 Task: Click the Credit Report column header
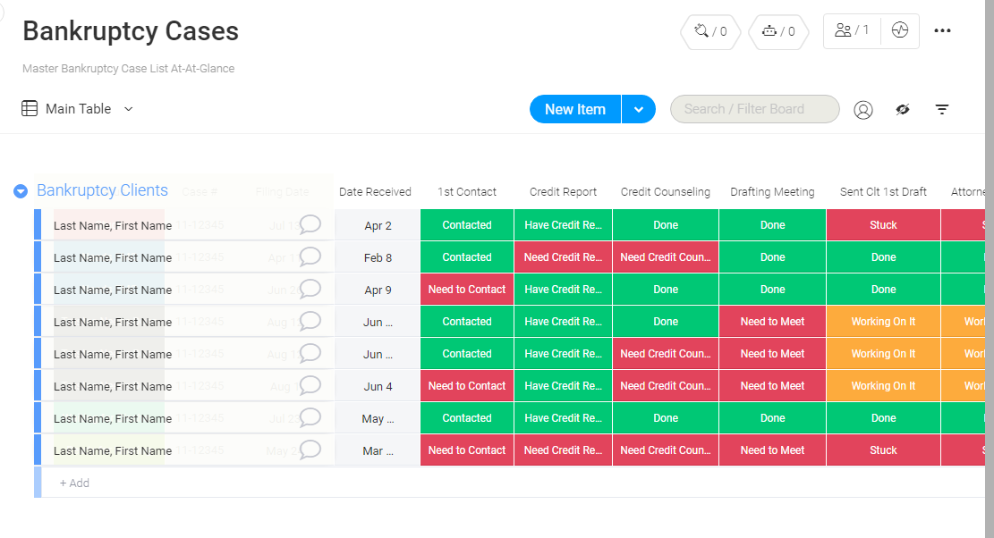pyautogui.click(x=563, y=192)
